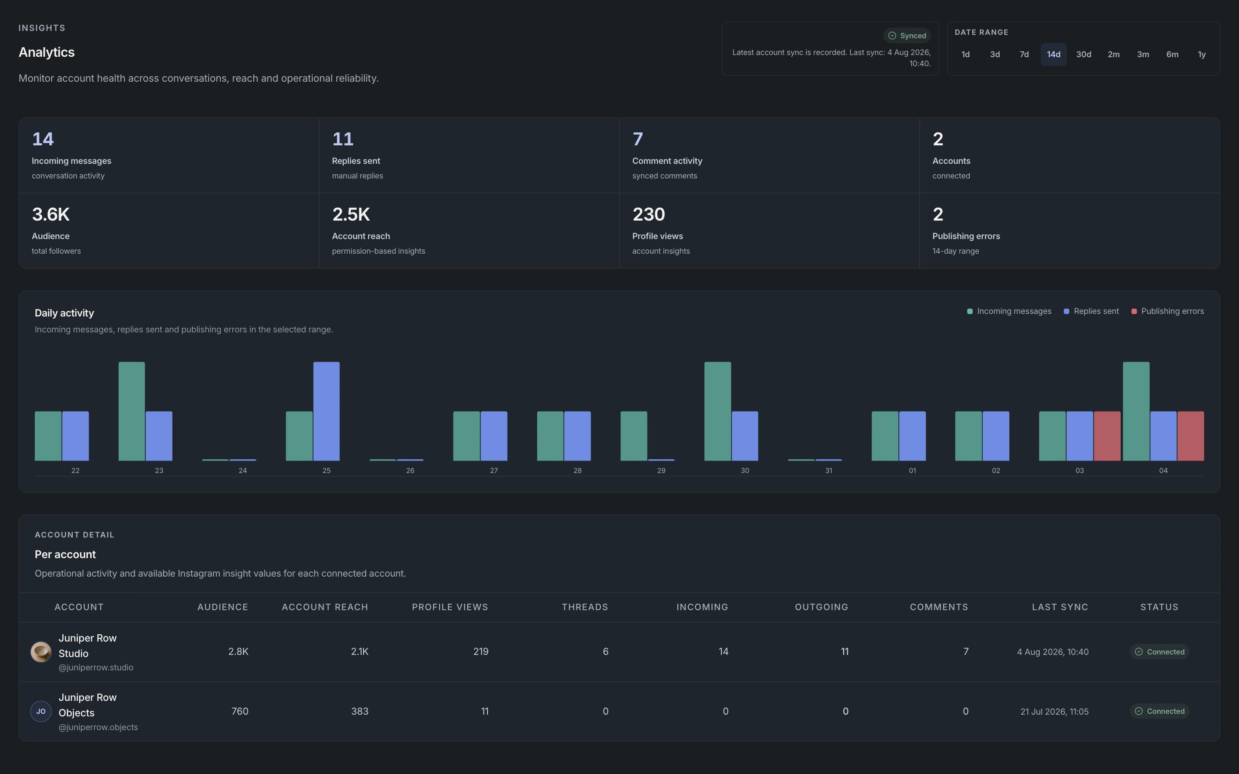Click check icon in Juniper Row Studio status
Image resolution: width=1239 pixels, height=774 pixels.
click(x=1139, y=651)
